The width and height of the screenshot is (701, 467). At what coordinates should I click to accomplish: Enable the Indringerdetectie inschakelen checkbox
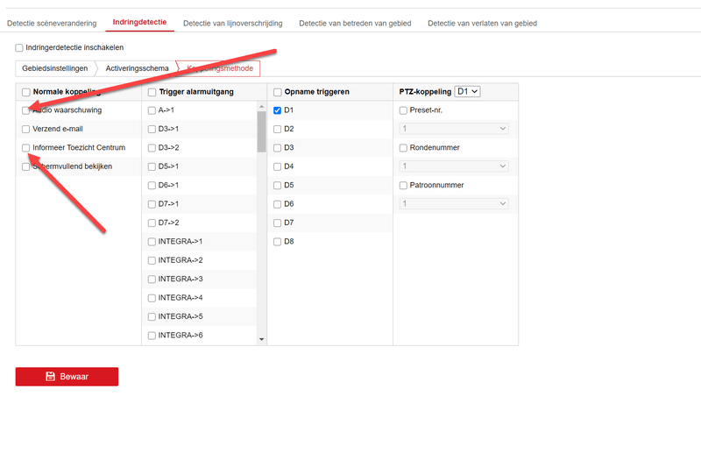[x=20, y=47]
